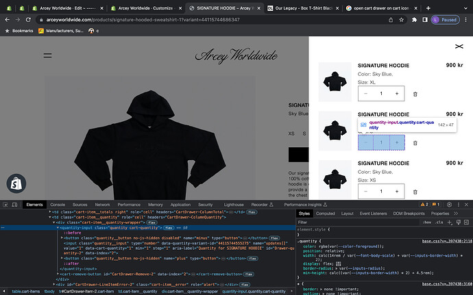Open the Extensions puzzle icon
This screenshot has height=295, width=473.
(x=414, y=20)
